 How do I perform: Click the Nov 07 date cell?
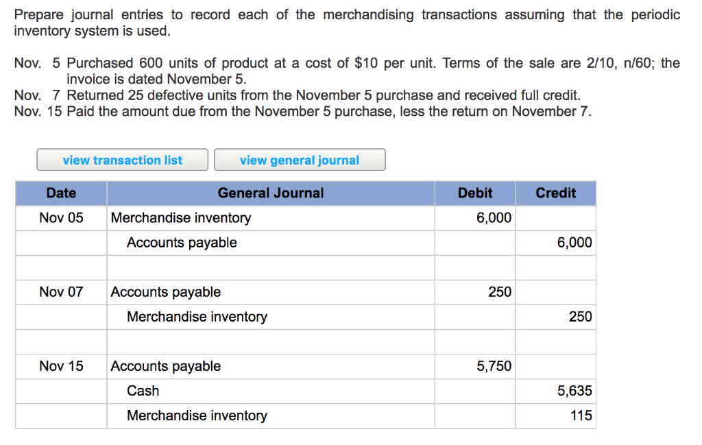(61, 292)
